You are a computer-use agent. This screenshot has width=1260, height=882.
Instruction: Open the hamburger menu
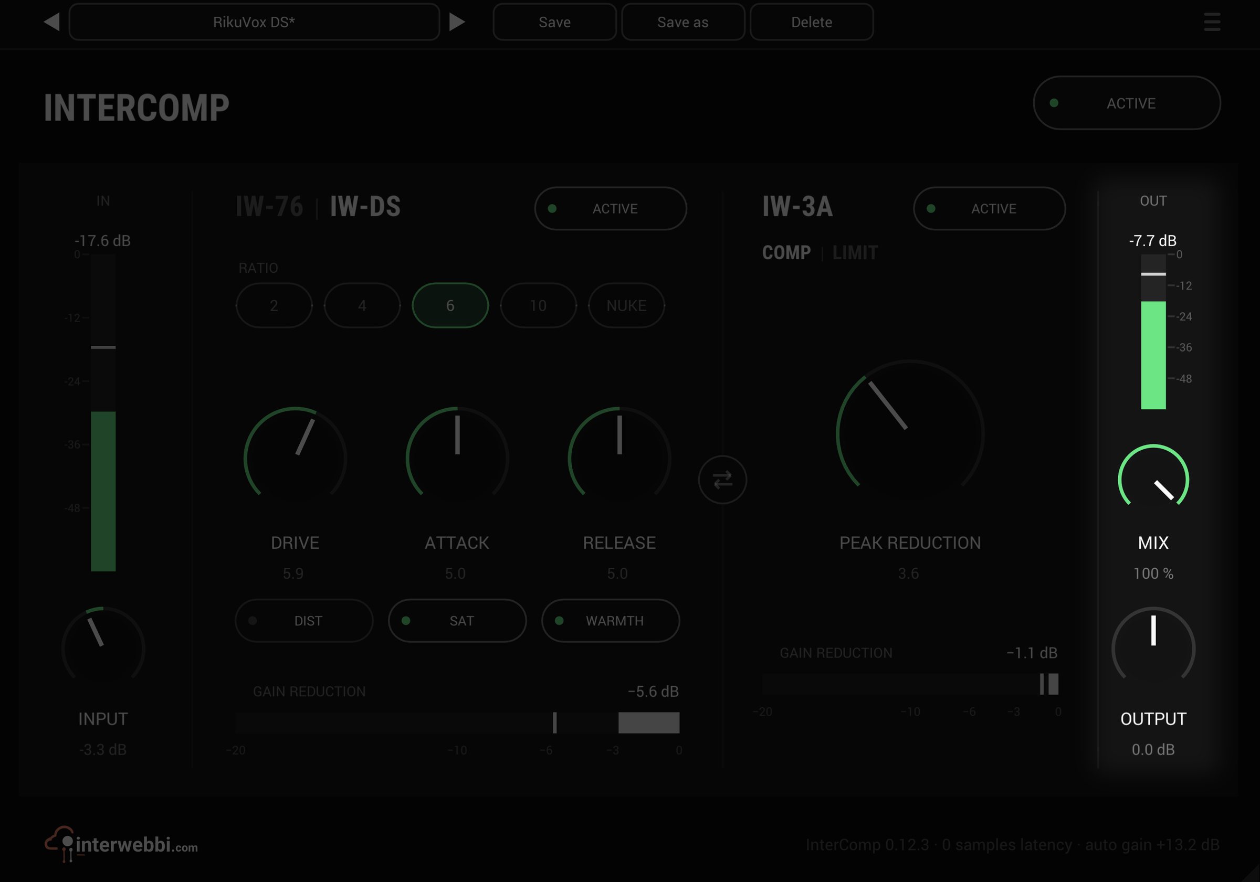1212,22
